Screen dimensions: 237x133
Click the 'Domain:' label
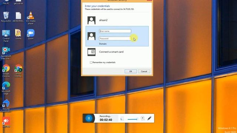tap(103, 44)
